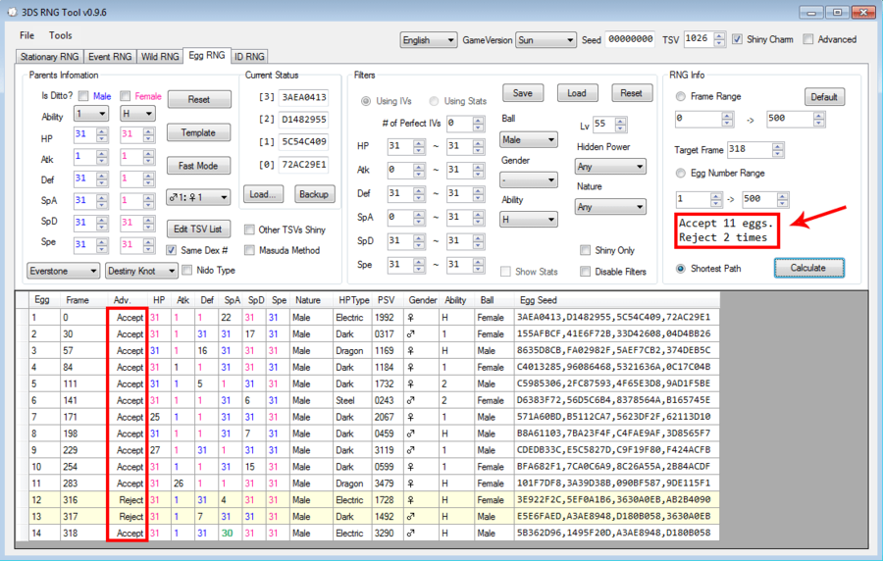This screenshot has height=561, width=883.
Task: Adjust the Target Frame stepper
Action: click(778, 150)
